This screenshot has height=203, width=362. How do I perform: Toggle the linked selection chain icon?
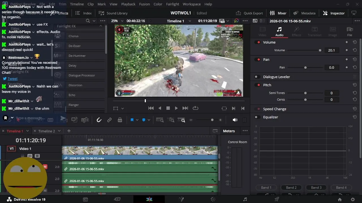pyautogui.click(x=109, y=120)
